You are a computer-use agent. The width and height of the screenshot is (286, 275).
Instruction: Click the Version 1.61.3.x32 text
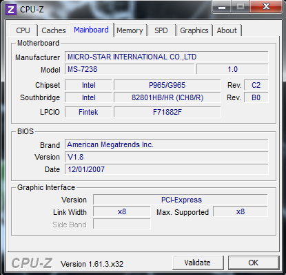(x=92, y=264)
